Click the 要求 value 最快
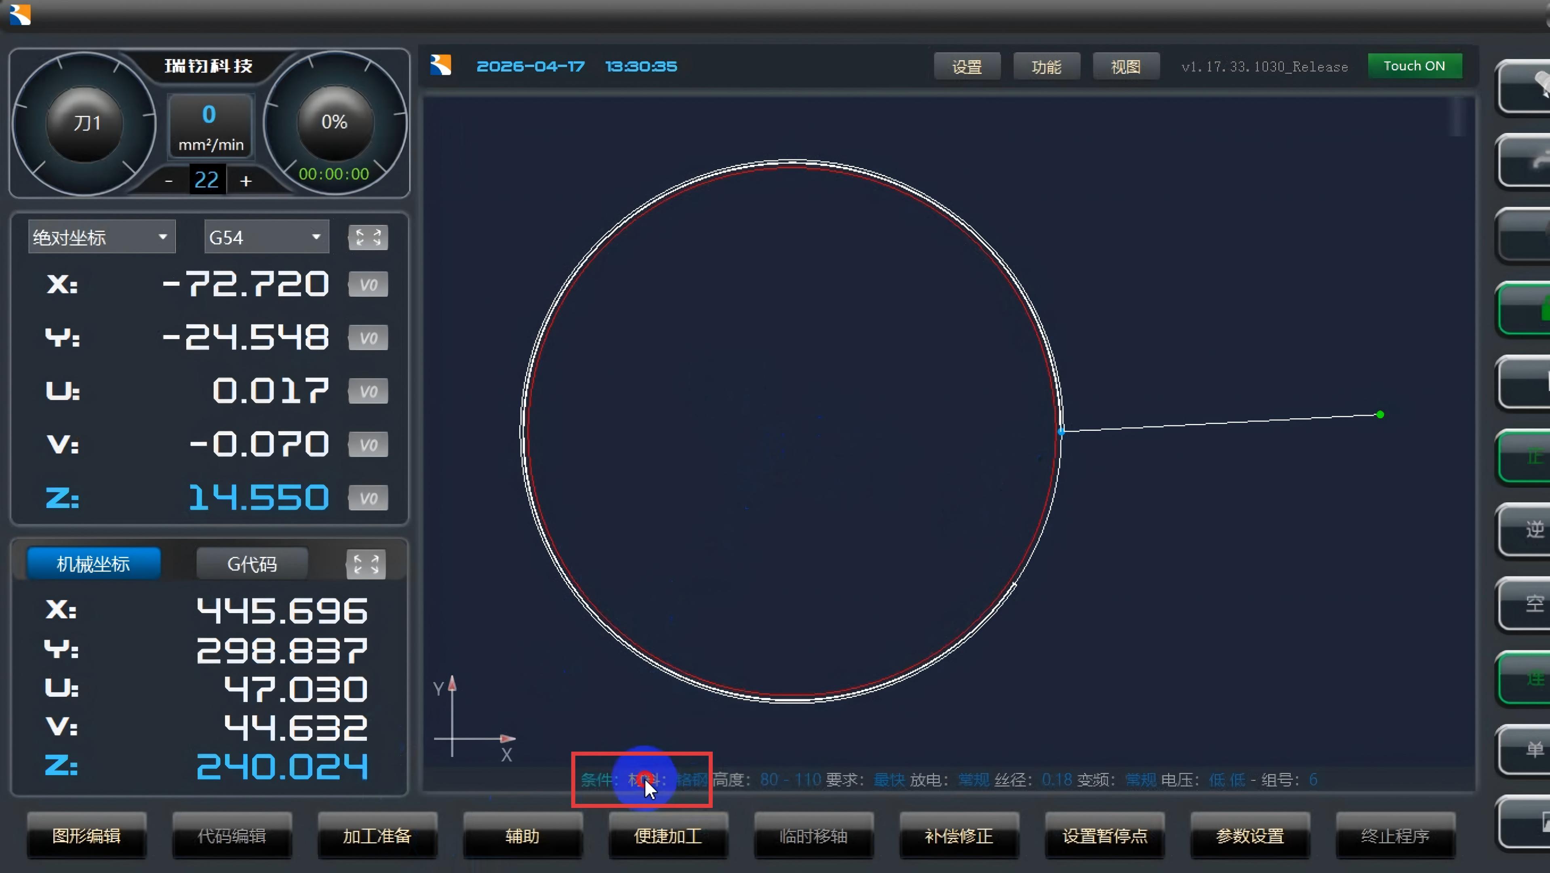The width and height of the screenshot is (1550, 873). tap(889, 780)
